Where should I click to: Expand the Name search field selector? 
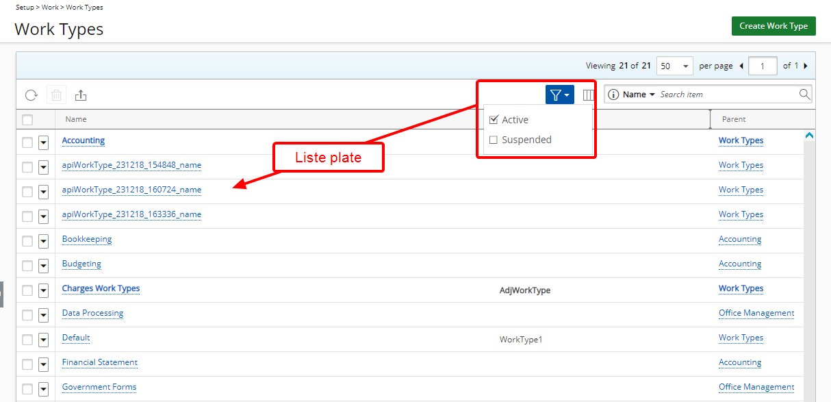pos(639,95)
